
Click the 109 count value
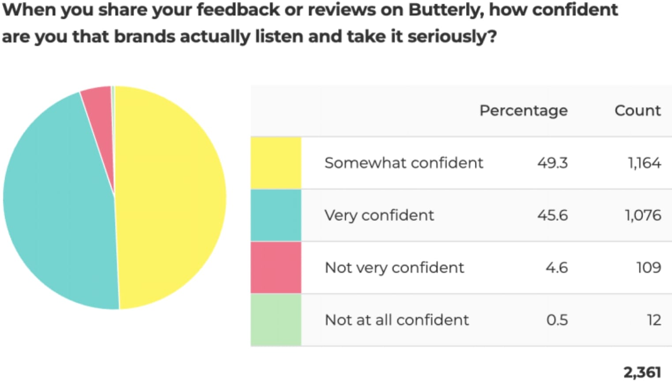pos(648,267)
